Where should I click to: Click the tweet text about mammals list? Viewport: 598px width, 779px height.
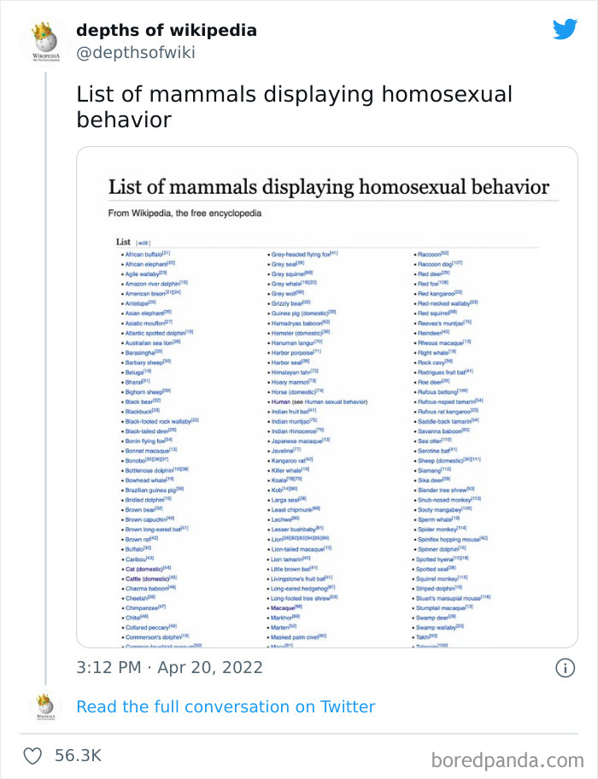click(x=294, y=107)
